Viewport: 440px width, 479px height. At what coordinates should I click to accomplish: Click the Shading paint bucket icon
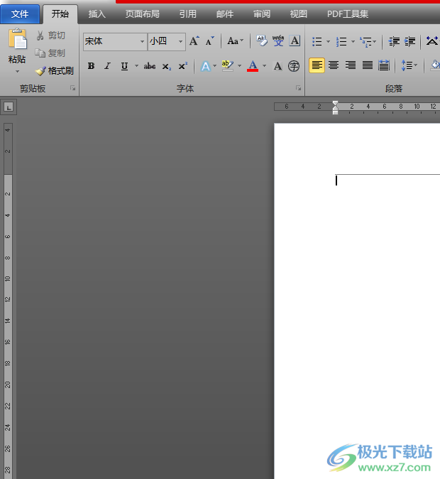point(436,65)
